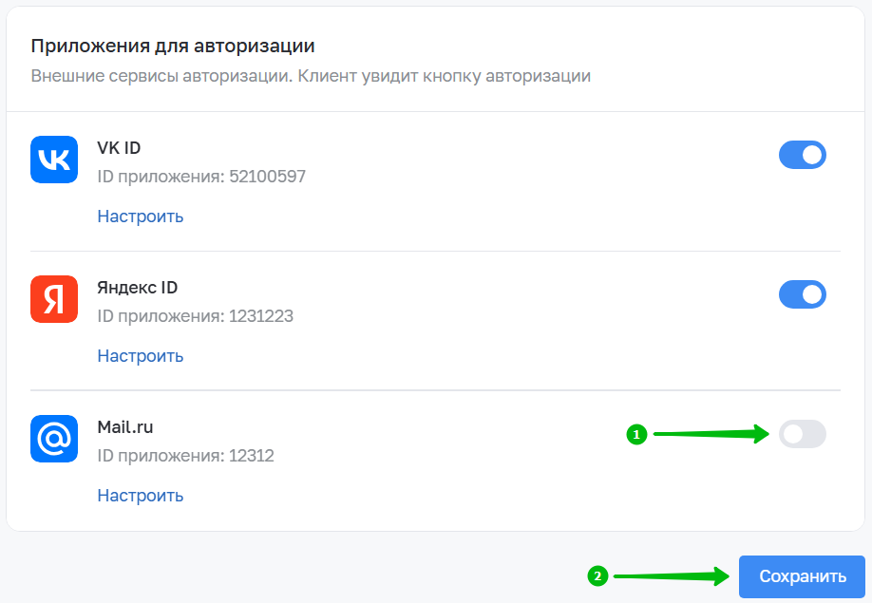Save changes with the Сохранить button
Screen dimensions: 872x603
point(802,576)
